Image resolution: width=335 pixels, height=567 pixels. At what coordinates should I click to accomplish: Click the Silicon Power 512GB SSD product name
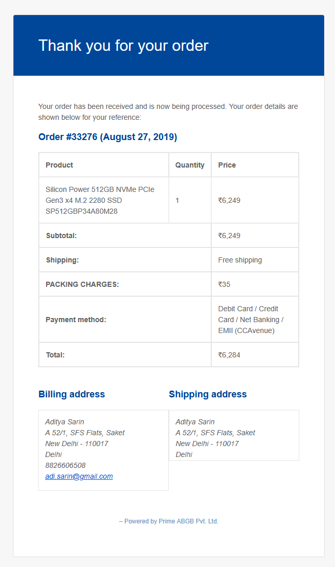click(x=100, y=200)
